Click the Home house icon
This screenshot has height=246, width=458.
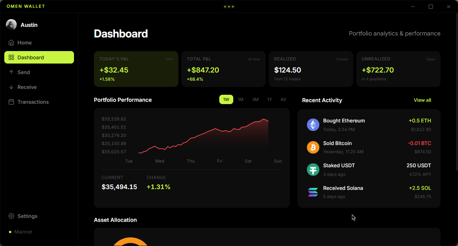coord(11,42)
